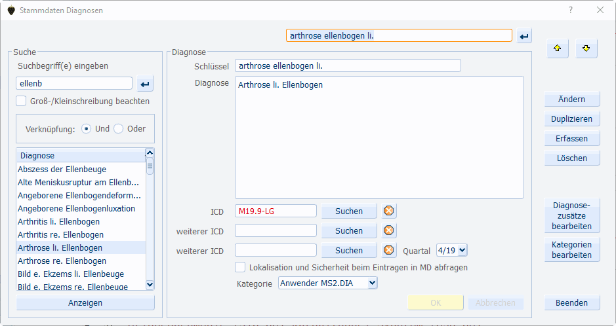Select 'Abszess der Ellenbeuge' in the list
The width and height of the screenshot is (616, 326).
(x=81, y=170)
